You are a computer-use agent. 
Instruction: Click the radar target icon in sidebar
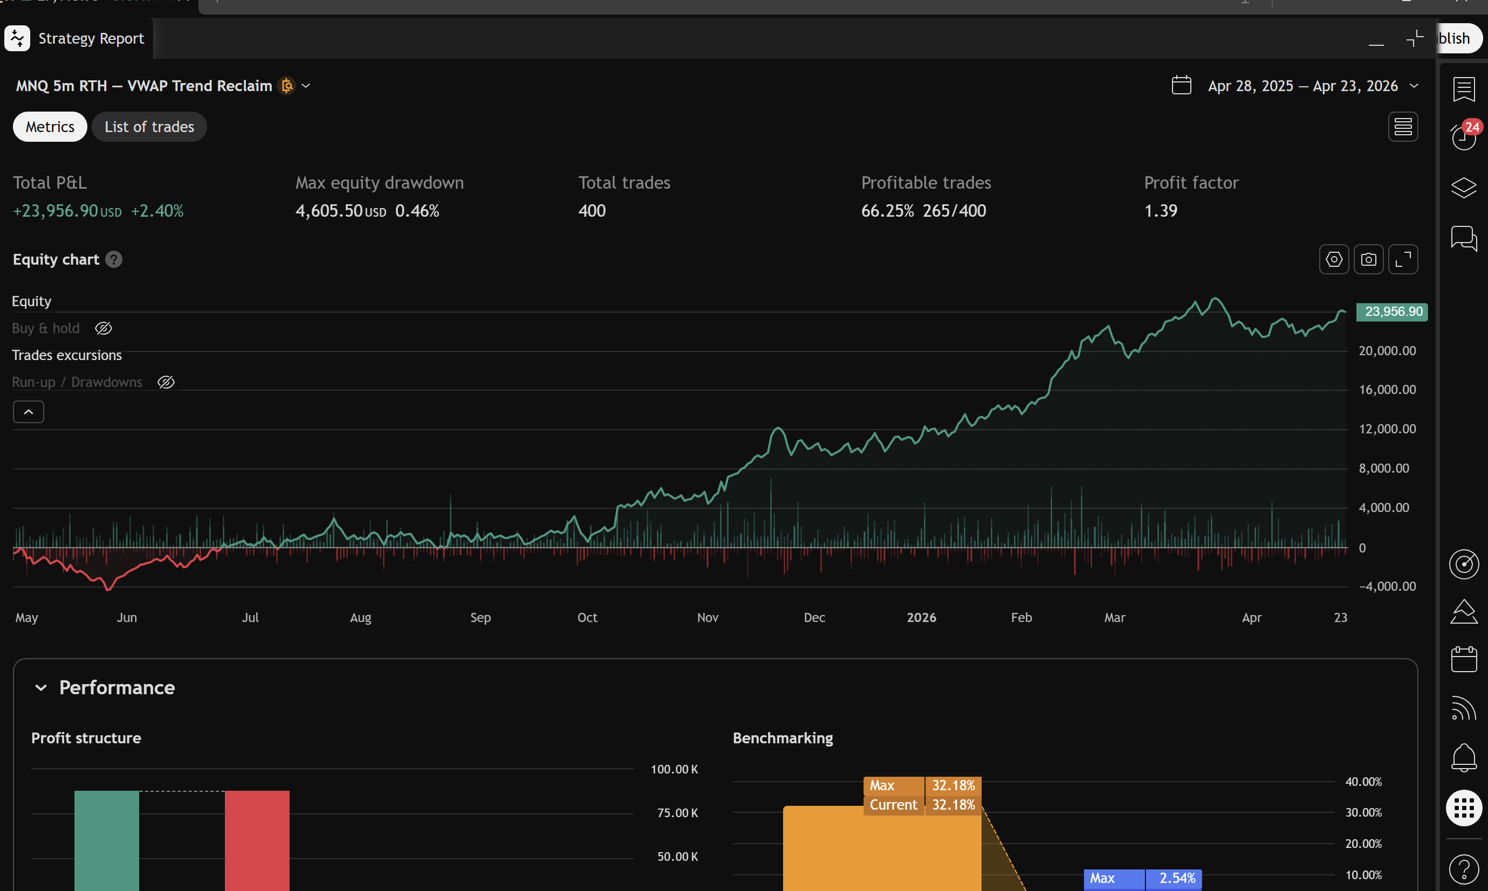pyautogui.click(x=1463, y=564)
